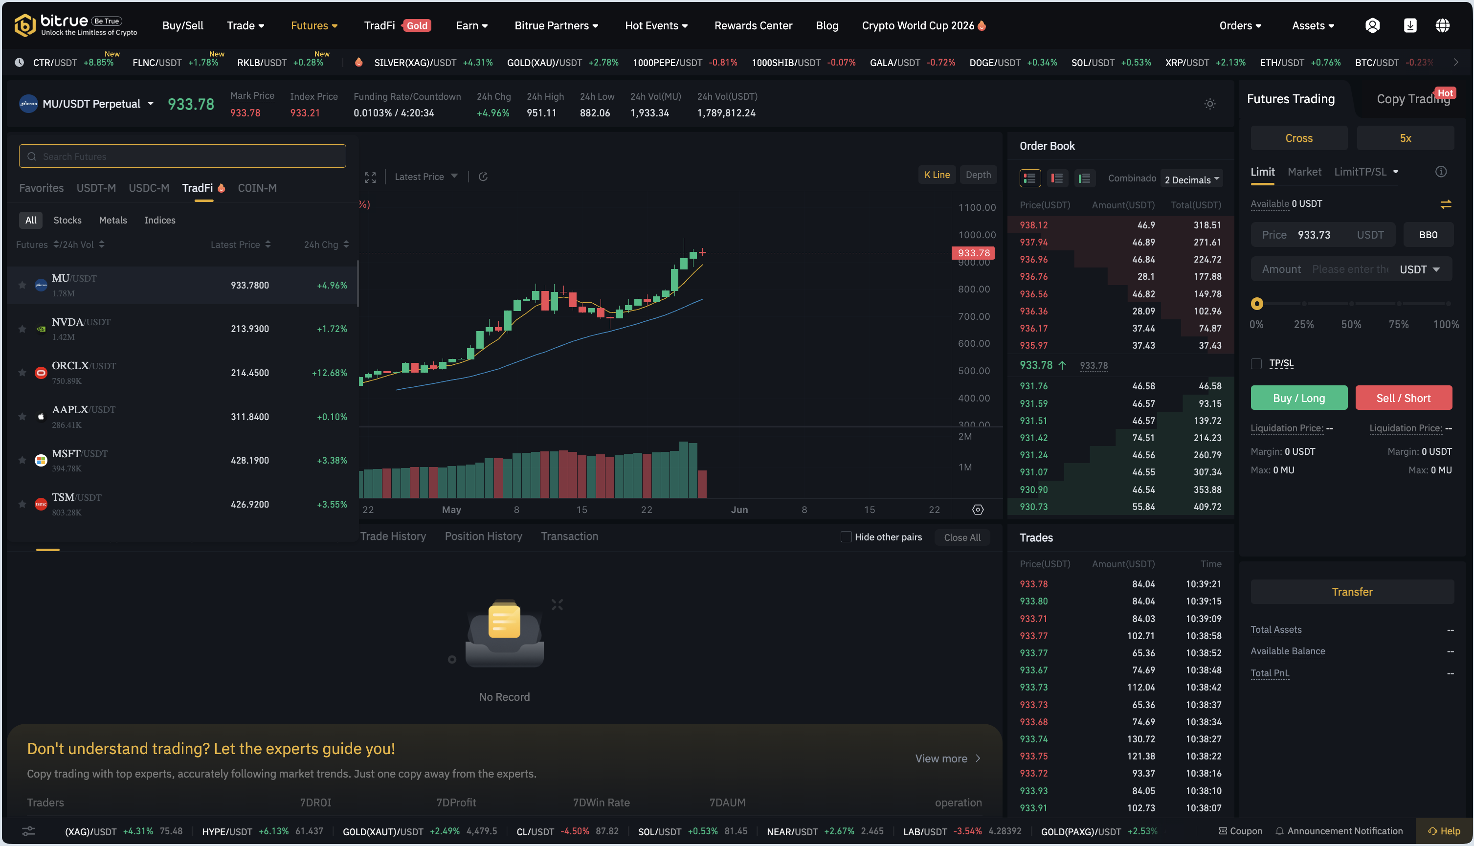Favorite MSFT/USDT with star

click(22, 460)
